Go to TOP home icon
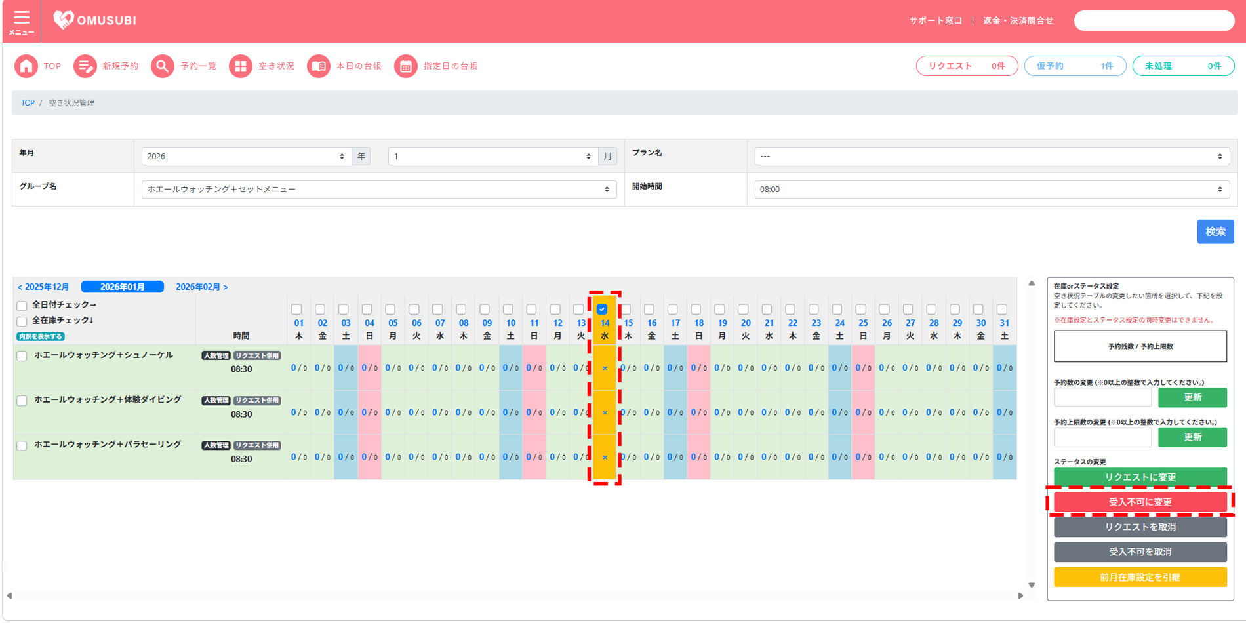This screenshot has width=1246, height=623. [26, 66]
